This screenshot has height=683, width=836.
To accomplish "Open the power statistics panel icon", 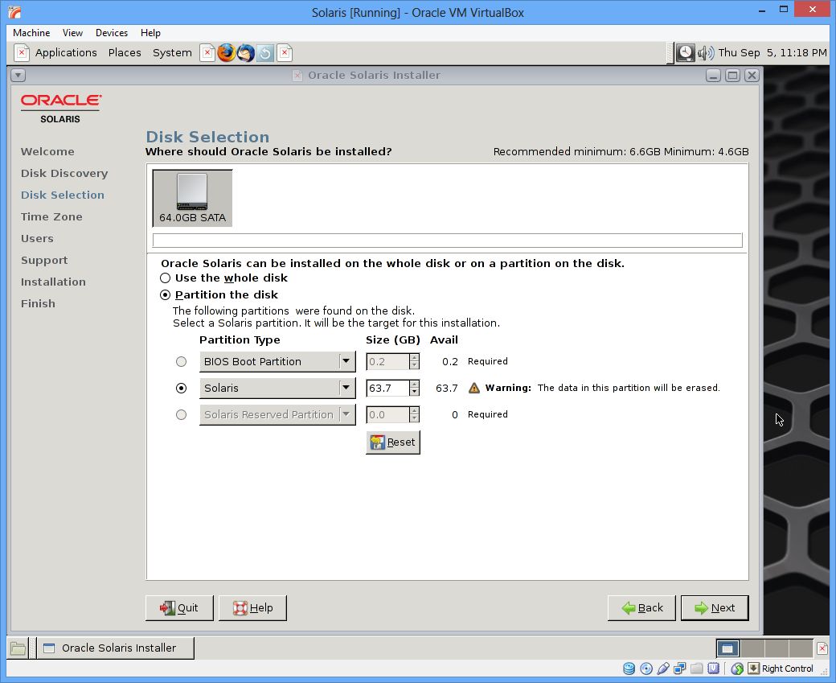I will 685,53.
